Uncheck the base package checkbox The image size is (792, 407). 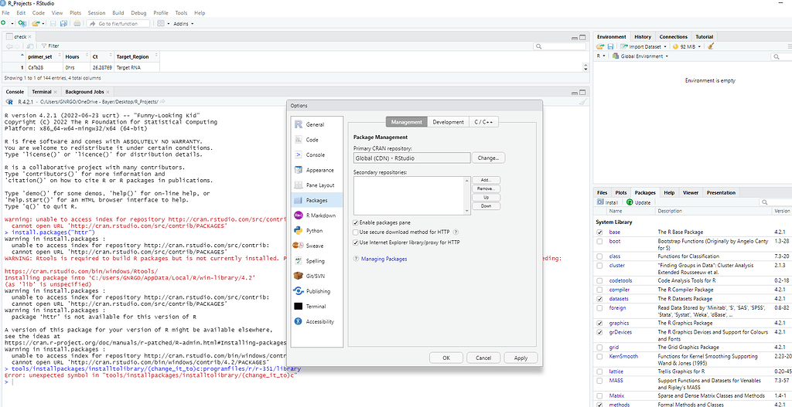tap(599, 232)
